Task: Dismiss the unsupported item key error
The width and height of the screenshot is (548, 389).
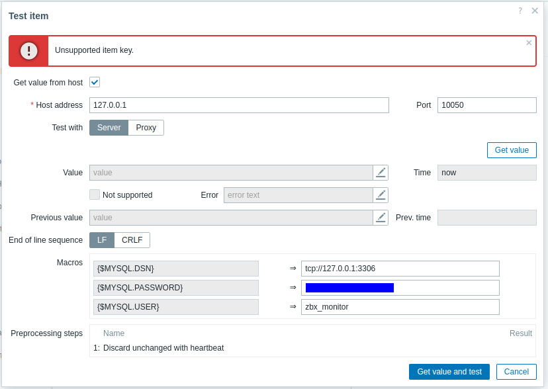Action: tap(529, 43)
